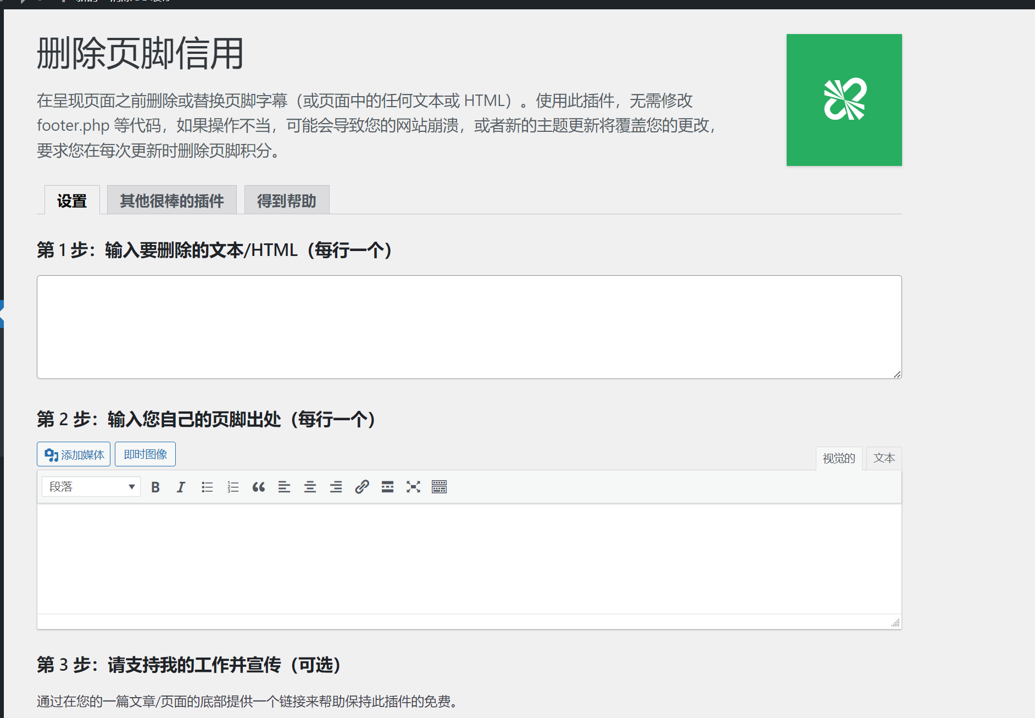
Task: Apply blockquote formatting
Action: pyautogui.click(x=259, y=487)
